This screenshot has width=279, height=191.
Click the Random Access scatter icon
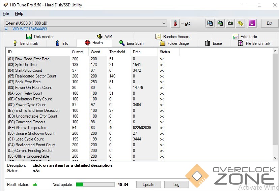pyautogui.click(x=158, y=37)
